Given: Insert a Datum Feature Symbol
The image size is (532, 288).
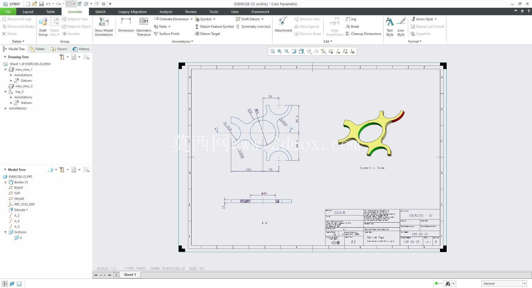Looking at the screenshot, I should [214, 27].
